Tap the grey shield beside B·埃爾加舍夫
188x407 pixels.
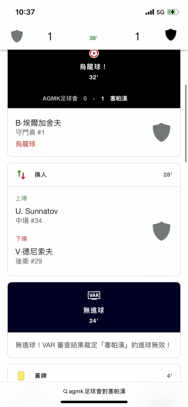[x=162, y=132]
